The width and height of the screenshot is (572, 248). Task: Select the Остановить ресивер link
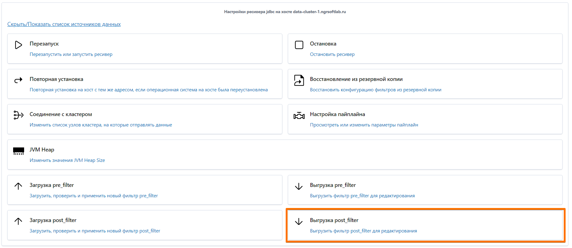(x=332, y=54)
